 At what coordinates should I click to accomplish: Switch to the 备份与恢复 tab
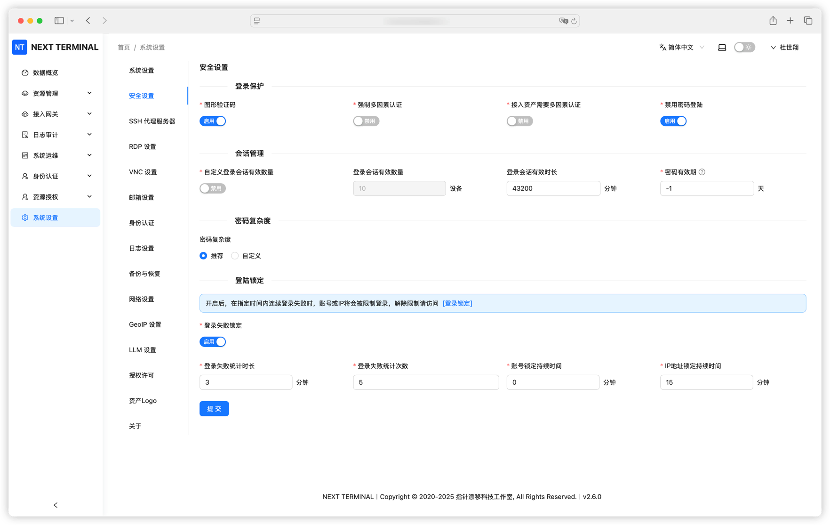pyautogui.click(x=144, y=274)
